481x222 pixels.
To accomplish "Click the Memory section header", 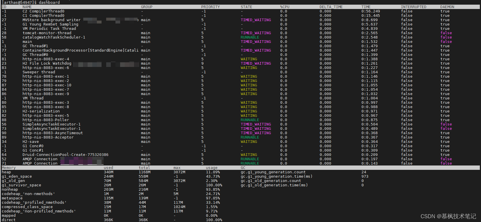I will tap(9, 168).
